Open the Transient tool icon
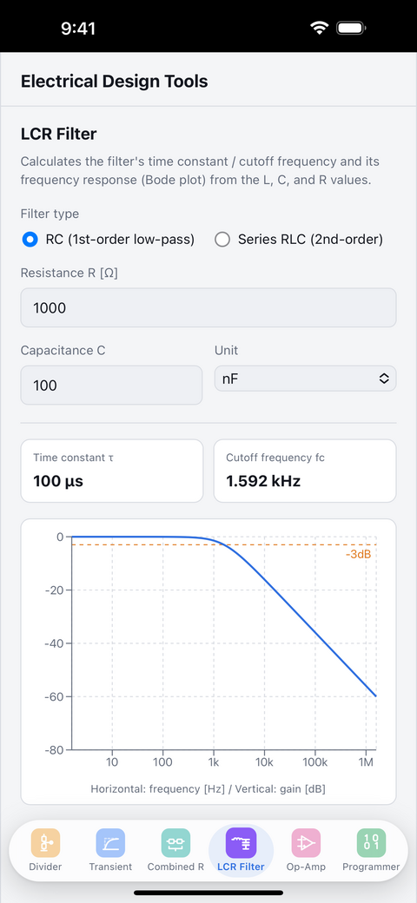Image resolution: width=417 pixels, height=903 pixels. [x=110, y=843]
